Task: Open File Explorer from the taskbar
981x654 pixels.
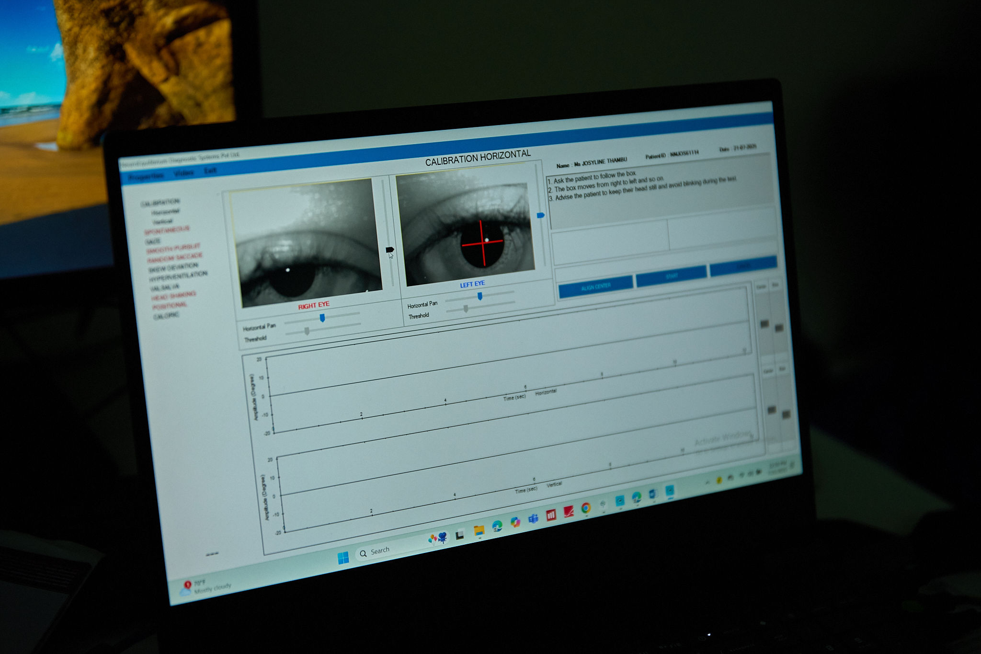Action: (x=479, y=530)
